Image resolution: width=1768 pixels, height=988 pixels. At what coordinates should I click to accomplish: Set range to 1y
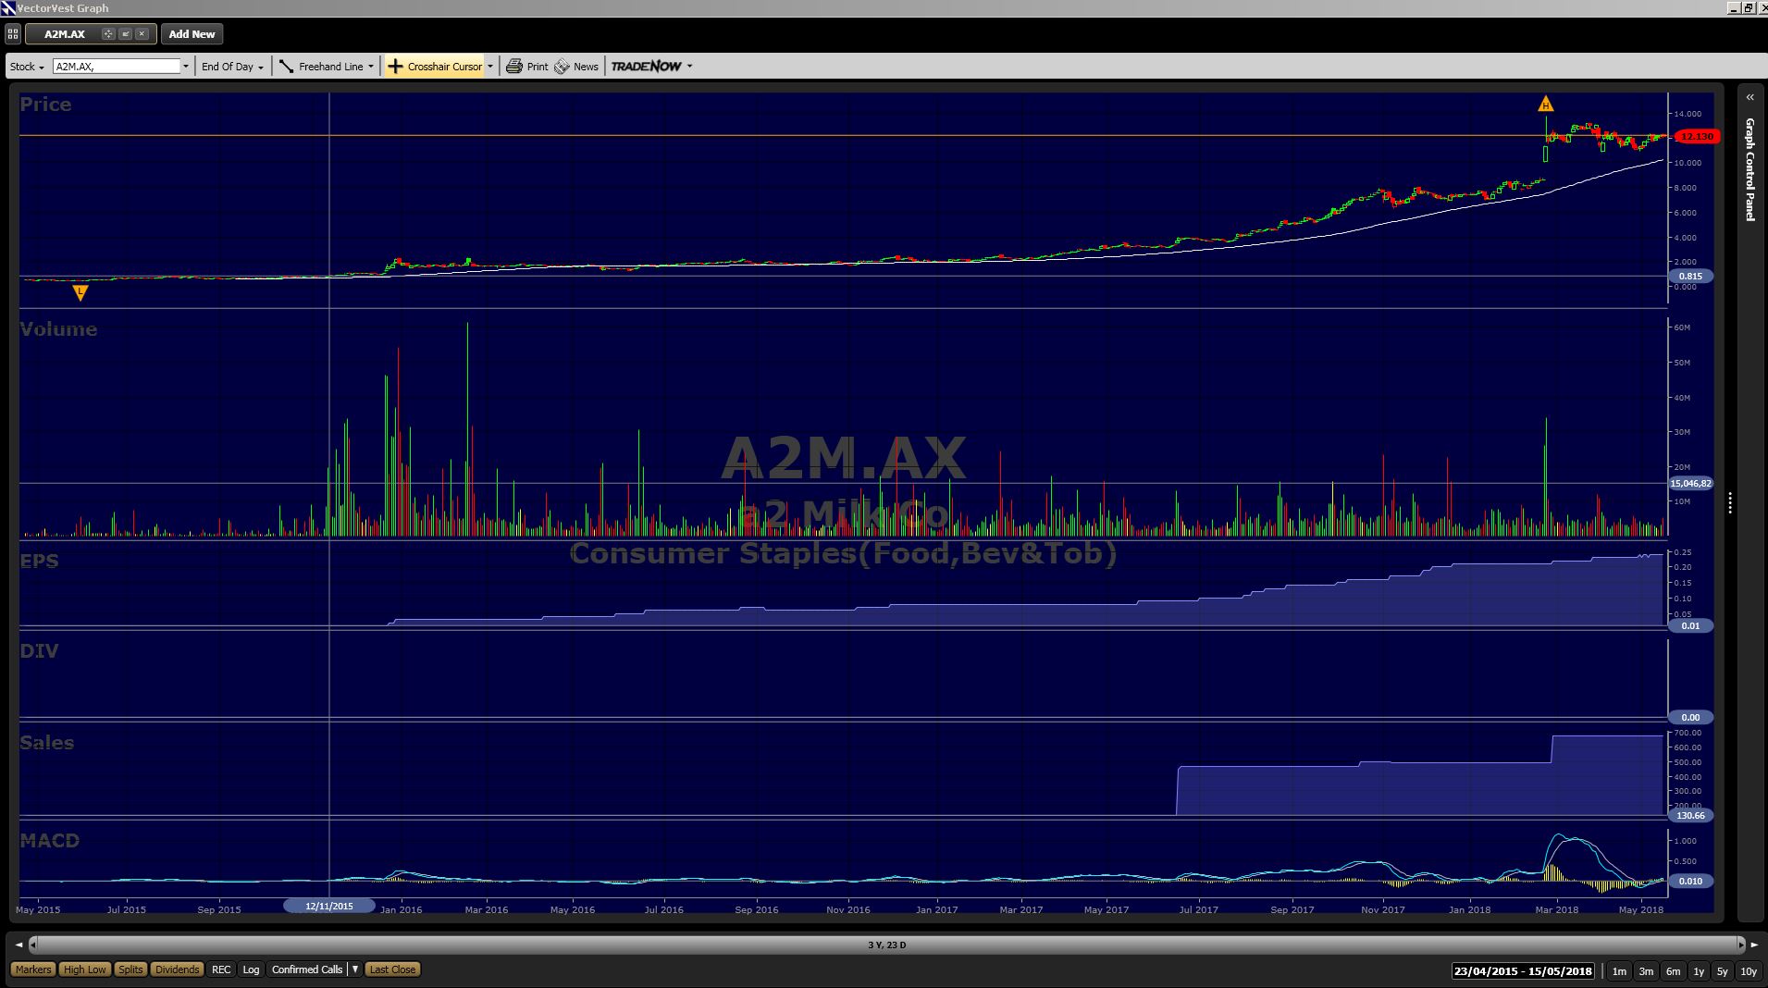1699,971
